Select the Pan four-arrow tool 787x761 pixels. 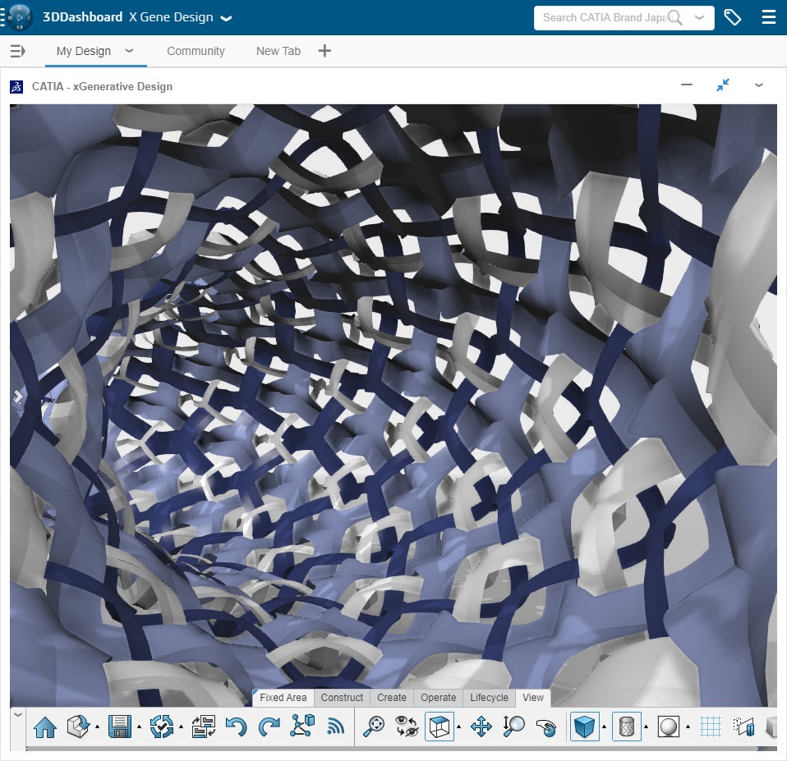tap(481, 727)
